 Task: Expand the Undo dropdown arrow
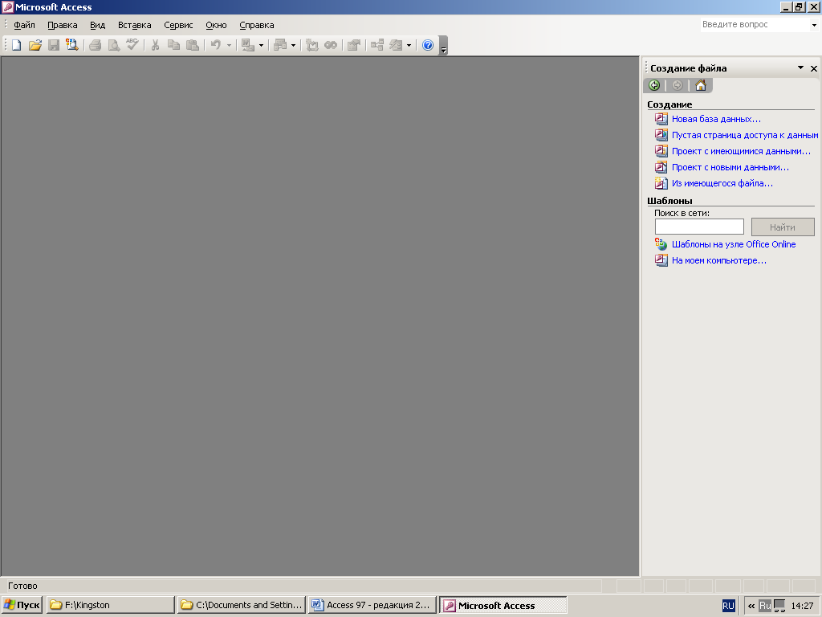click(x=229, y=45)
